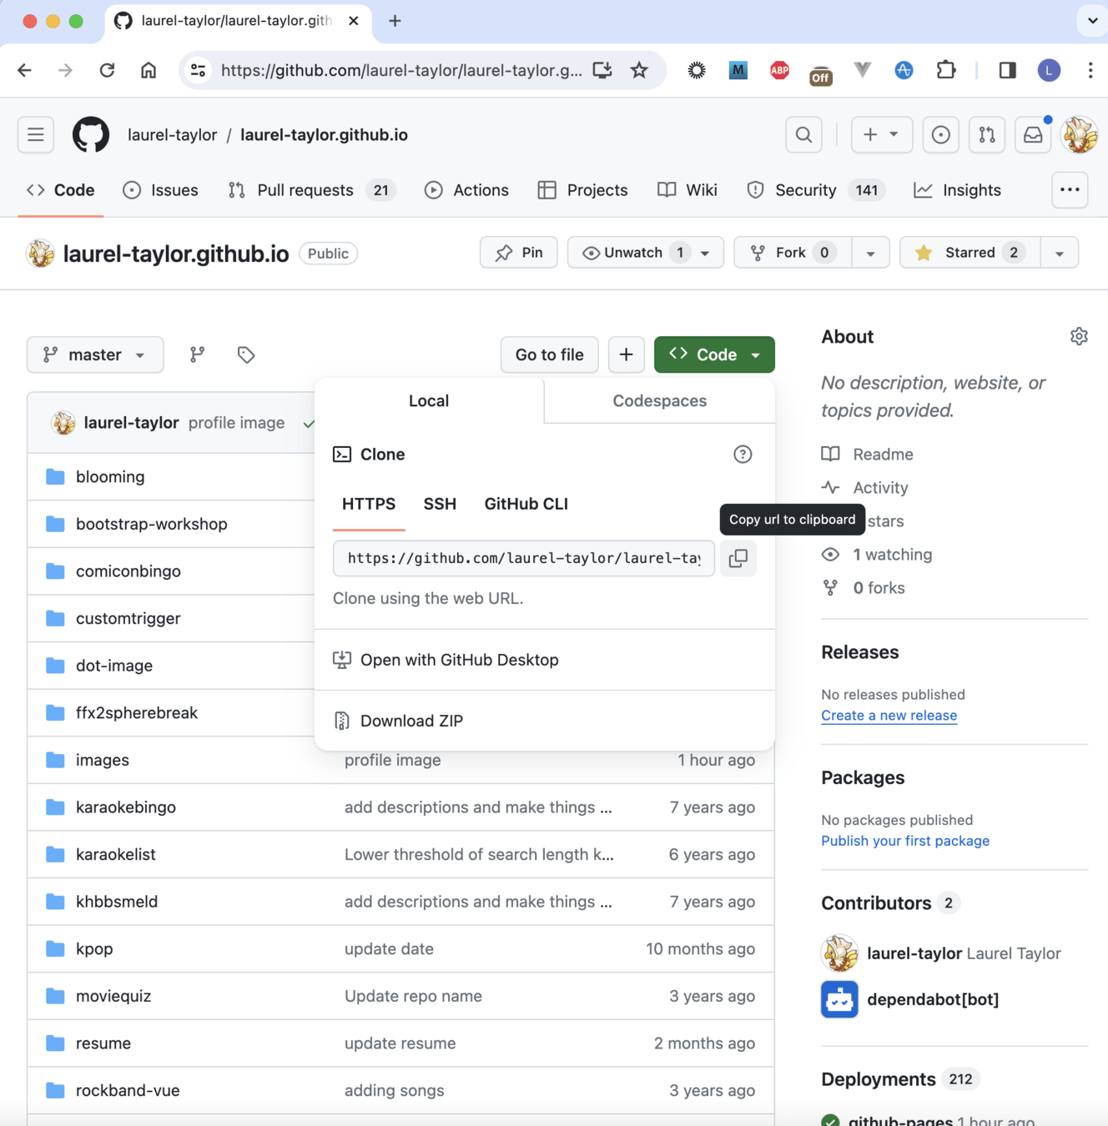The height and width of the screenshot is (1126, 1108).
Task: Switch to the Codespaces tab
Action: 660,401
